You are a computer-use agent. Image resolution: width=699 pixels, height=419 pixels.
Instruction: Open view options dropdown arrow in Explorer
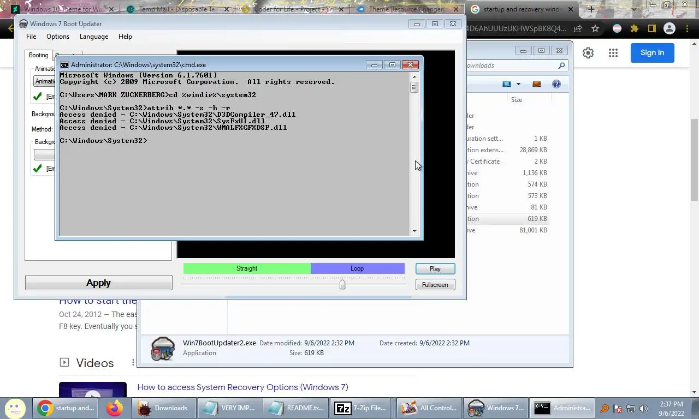point(518,84)
